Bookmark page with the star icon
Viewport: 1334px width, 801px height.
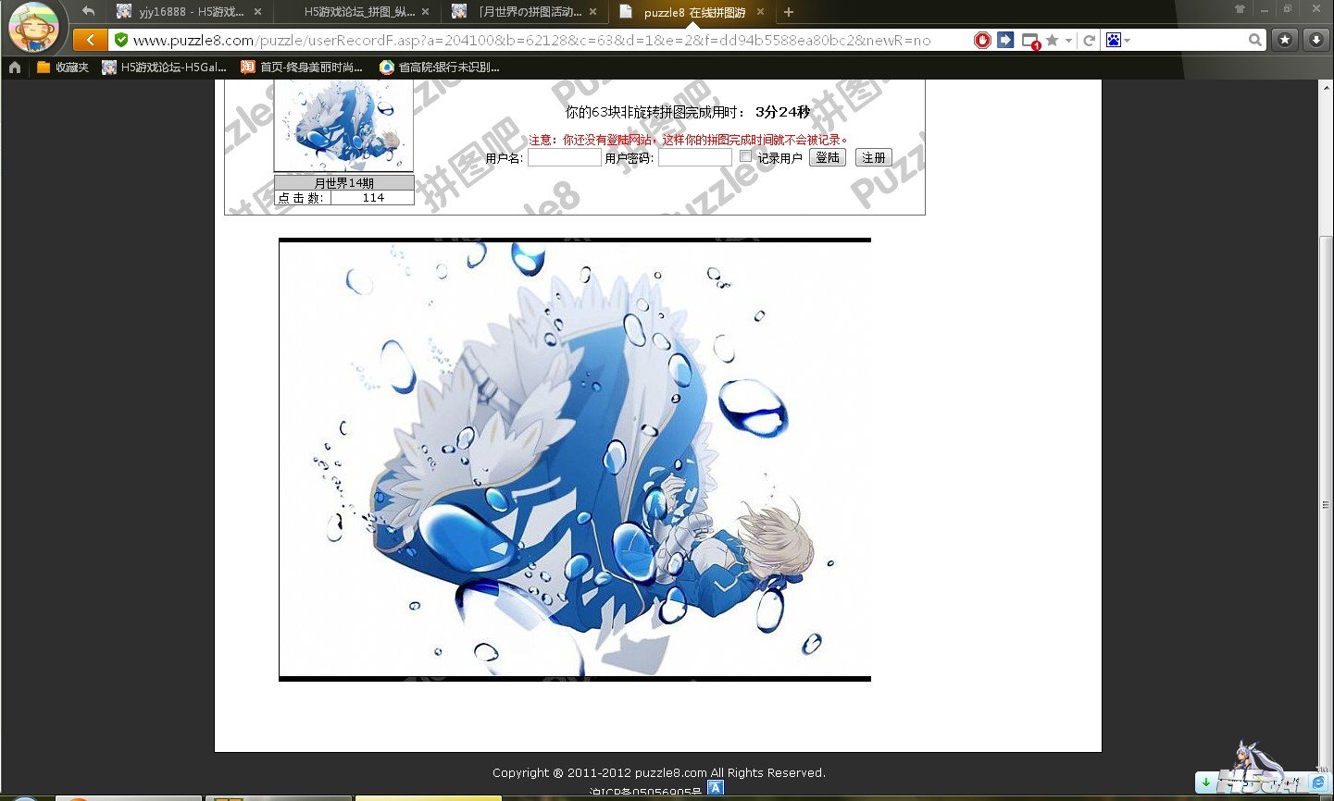click(x=1052, y=40)
